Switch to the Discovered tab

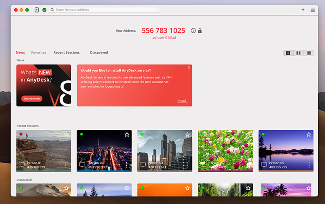point(99,53)
